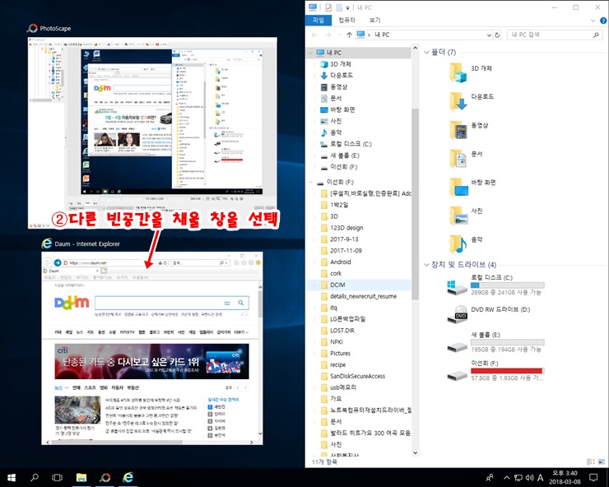Switch to large icons view
609x487 pixels.
[602, 461]
